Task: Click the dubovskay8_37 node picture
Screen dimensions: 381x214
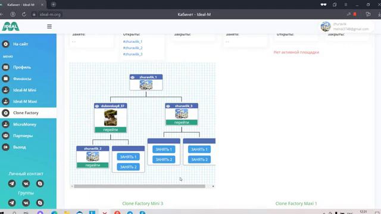Action: click(x=111, y=118)
